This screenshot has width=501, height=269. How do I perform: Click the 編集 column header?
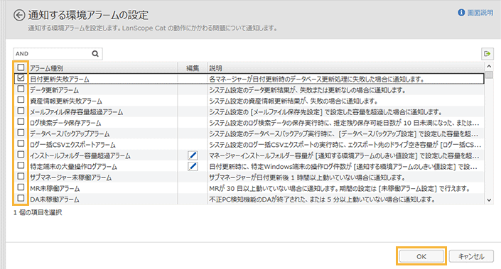(193, 68)
